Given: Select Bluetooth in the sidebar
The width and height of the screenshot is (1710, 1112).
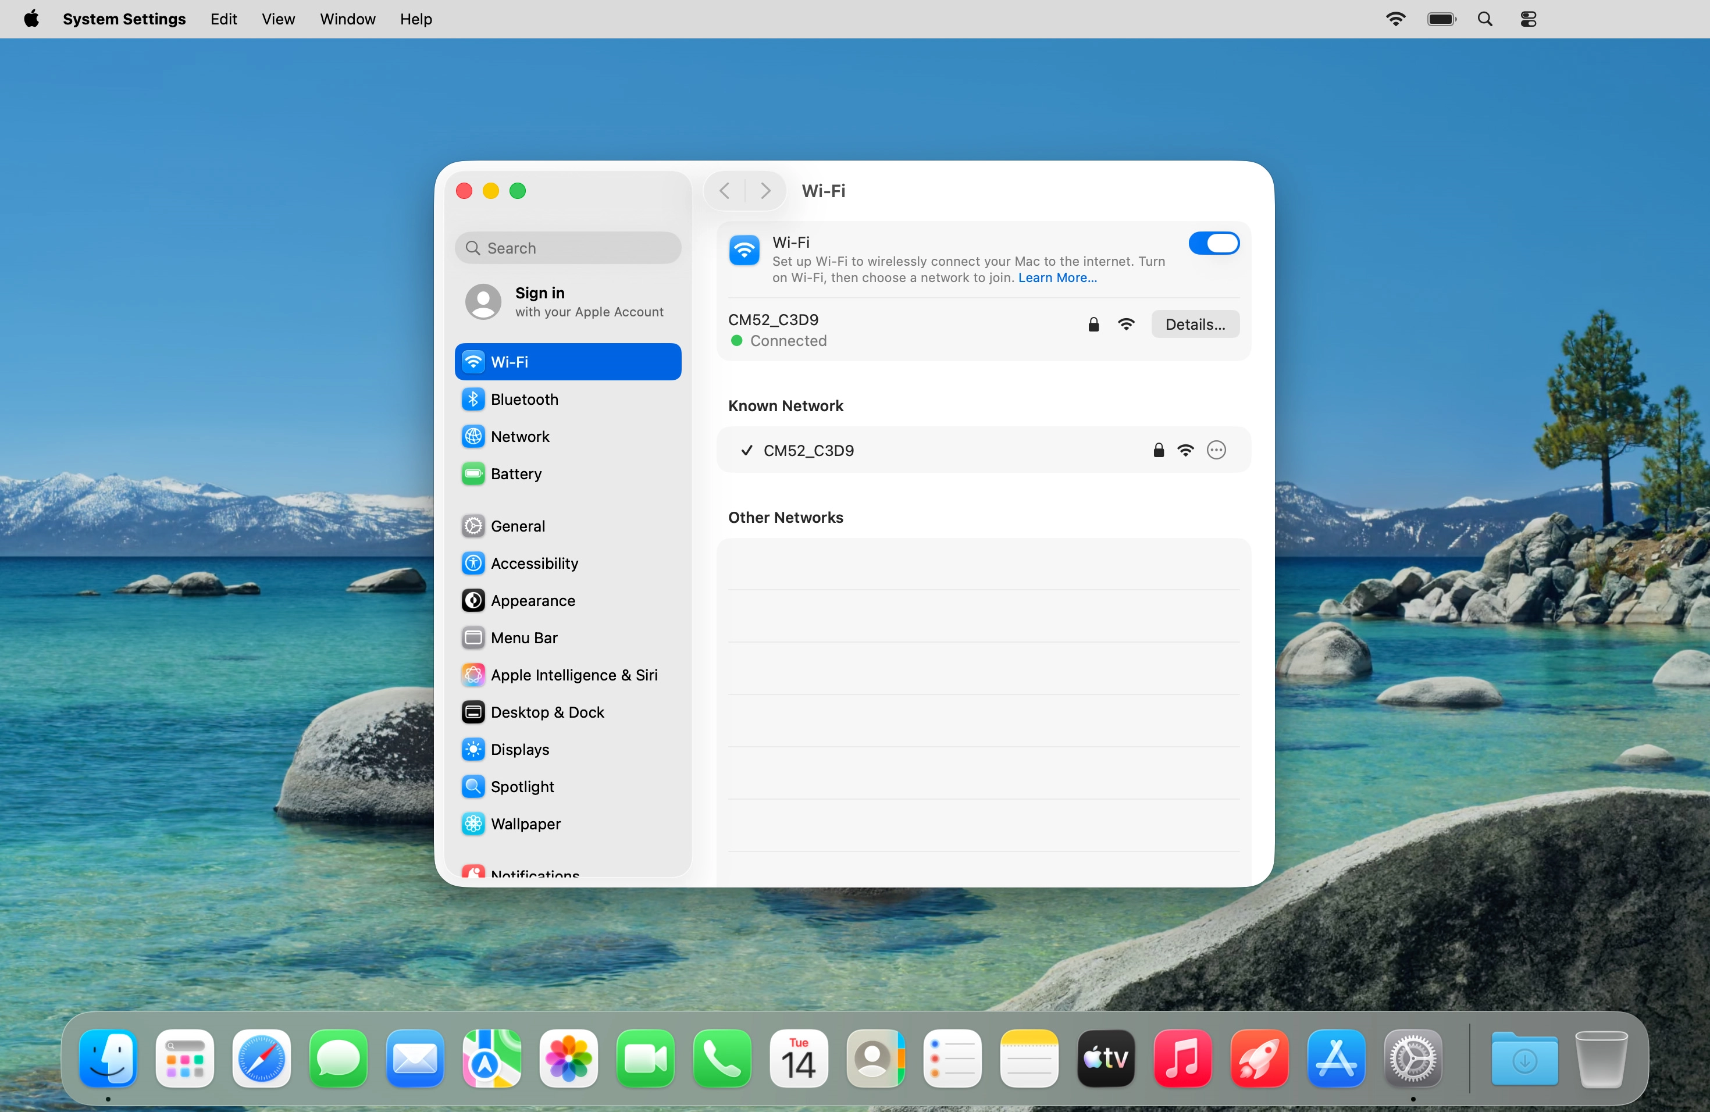Looking at the screenshot, I should click(x=525, y=400).
